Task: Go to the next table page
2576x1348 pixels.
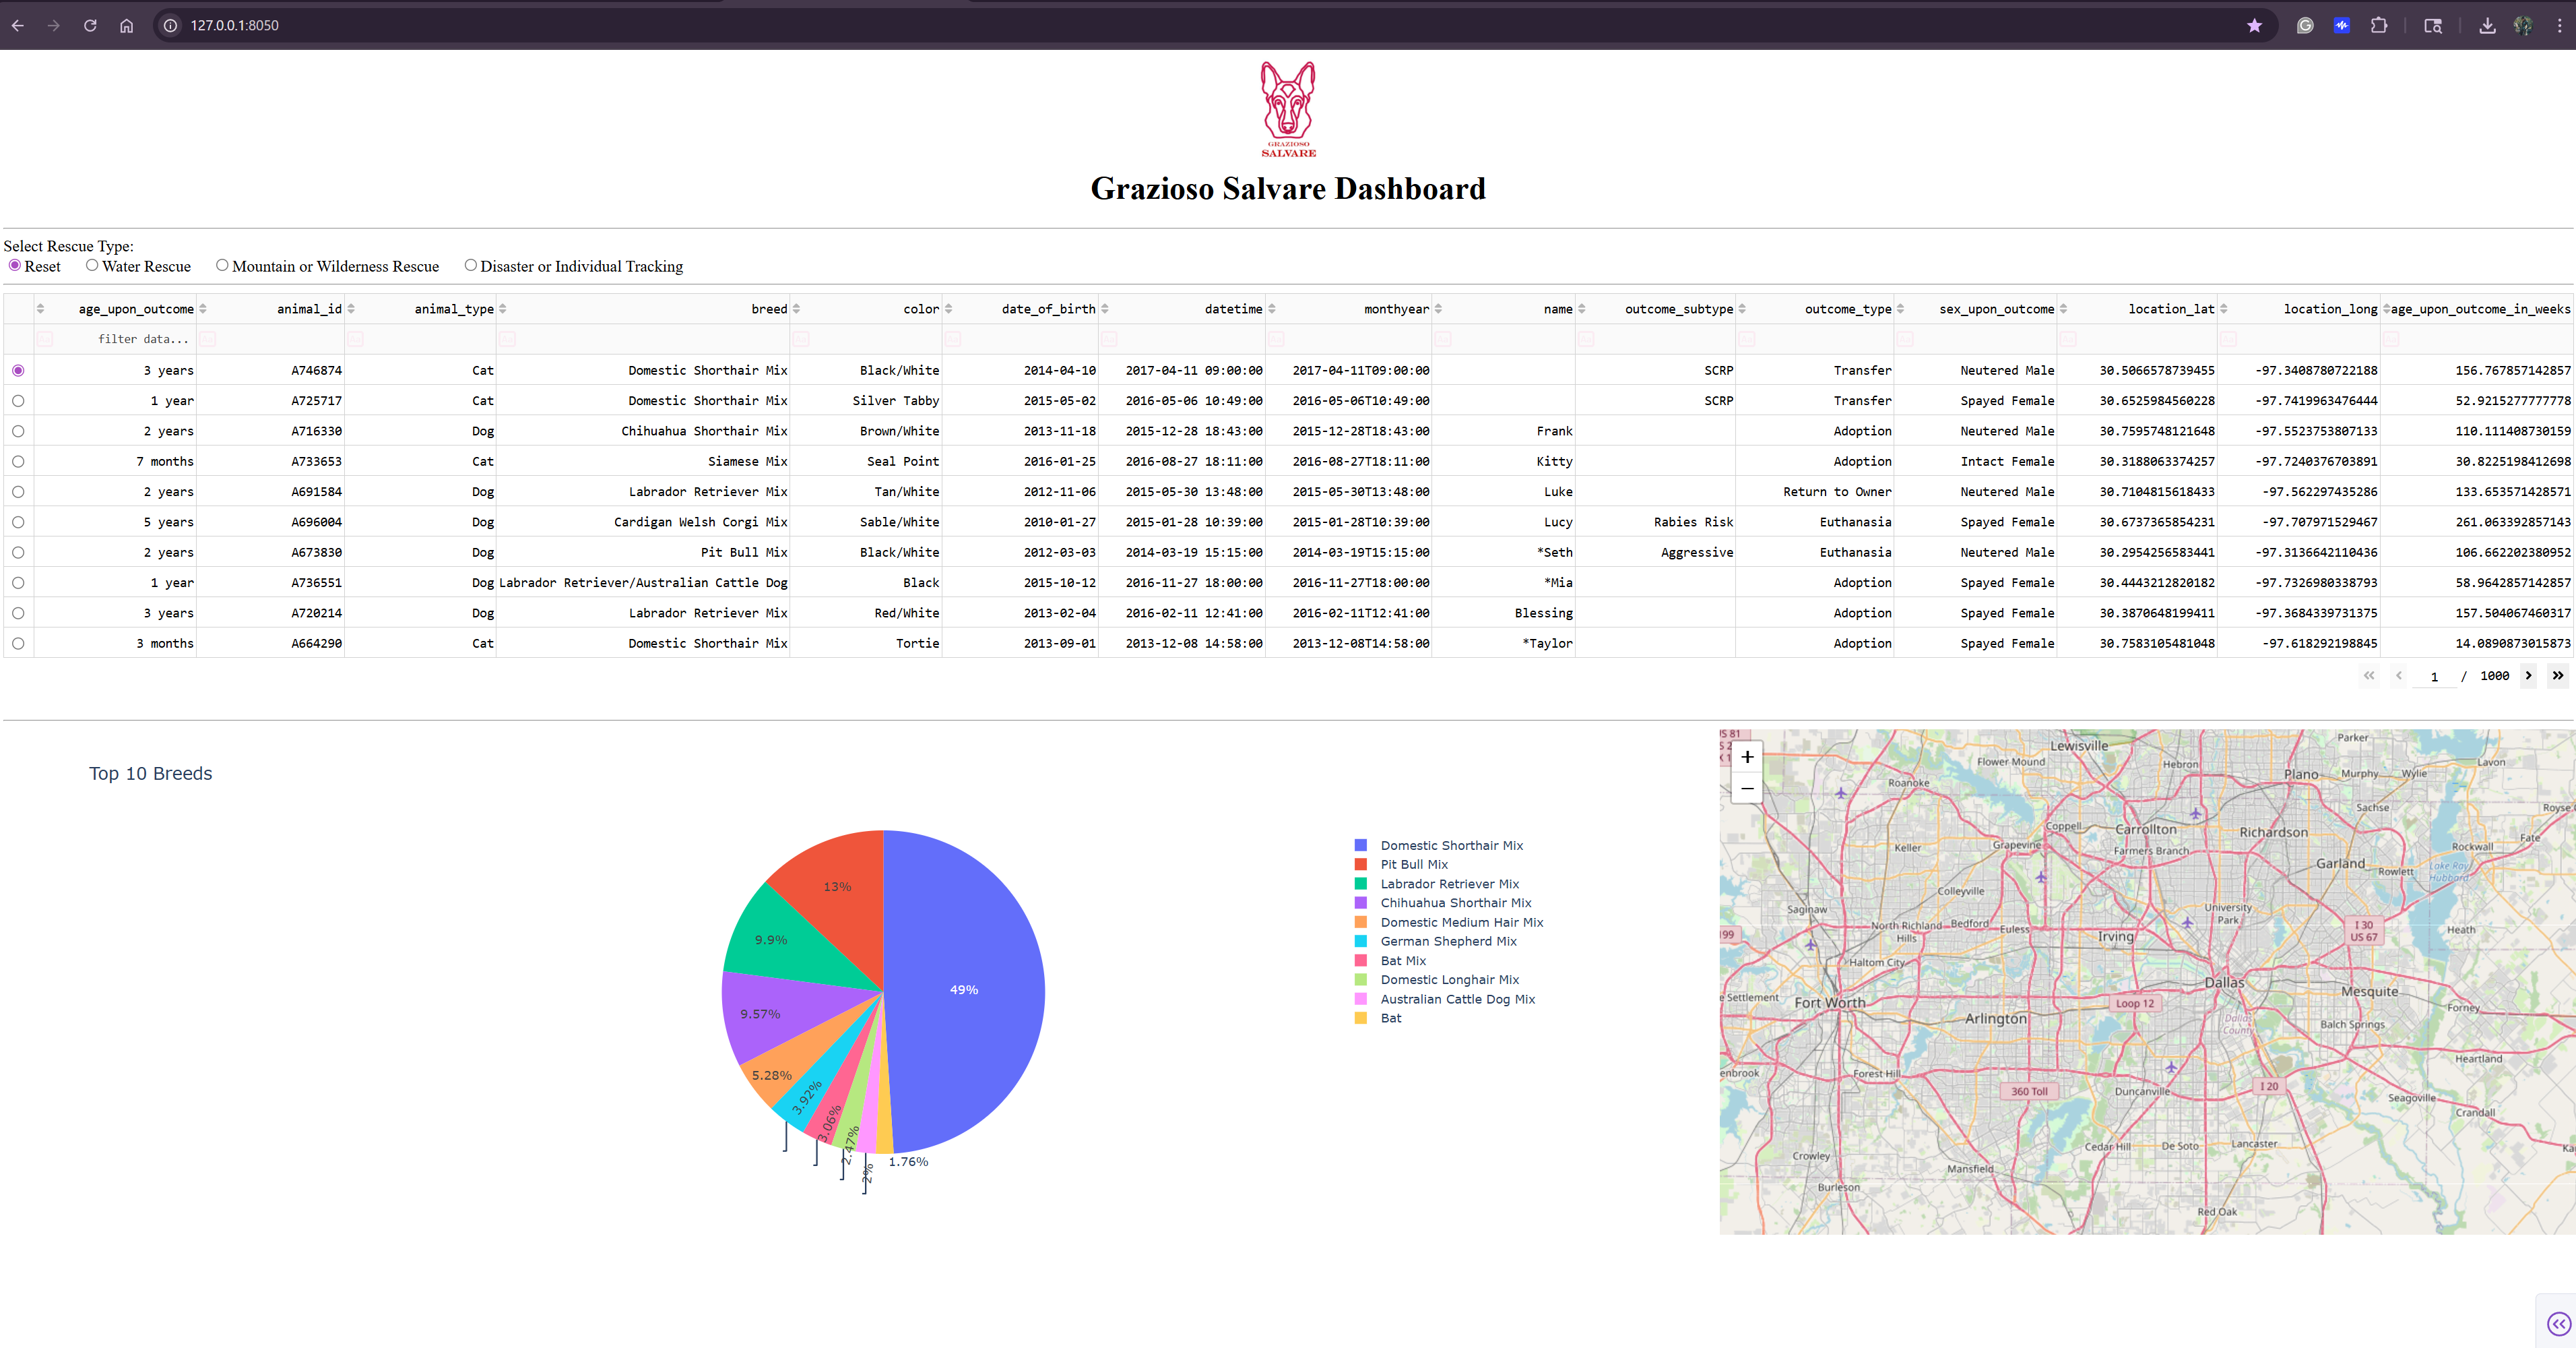Action: pyautogui.click(x=2528, y=675)
